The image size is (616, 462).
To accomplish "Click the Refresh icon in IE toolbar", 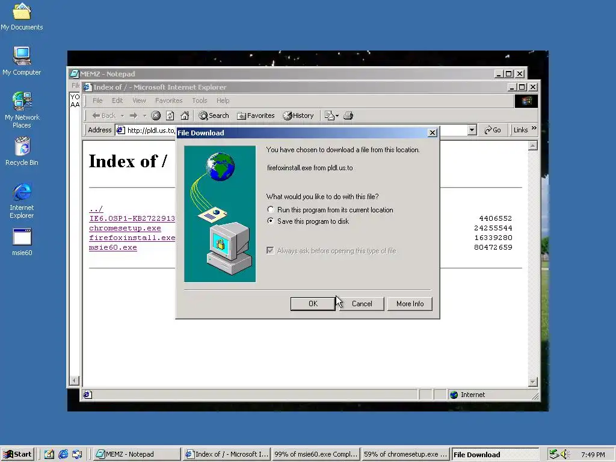I will 170,115.
